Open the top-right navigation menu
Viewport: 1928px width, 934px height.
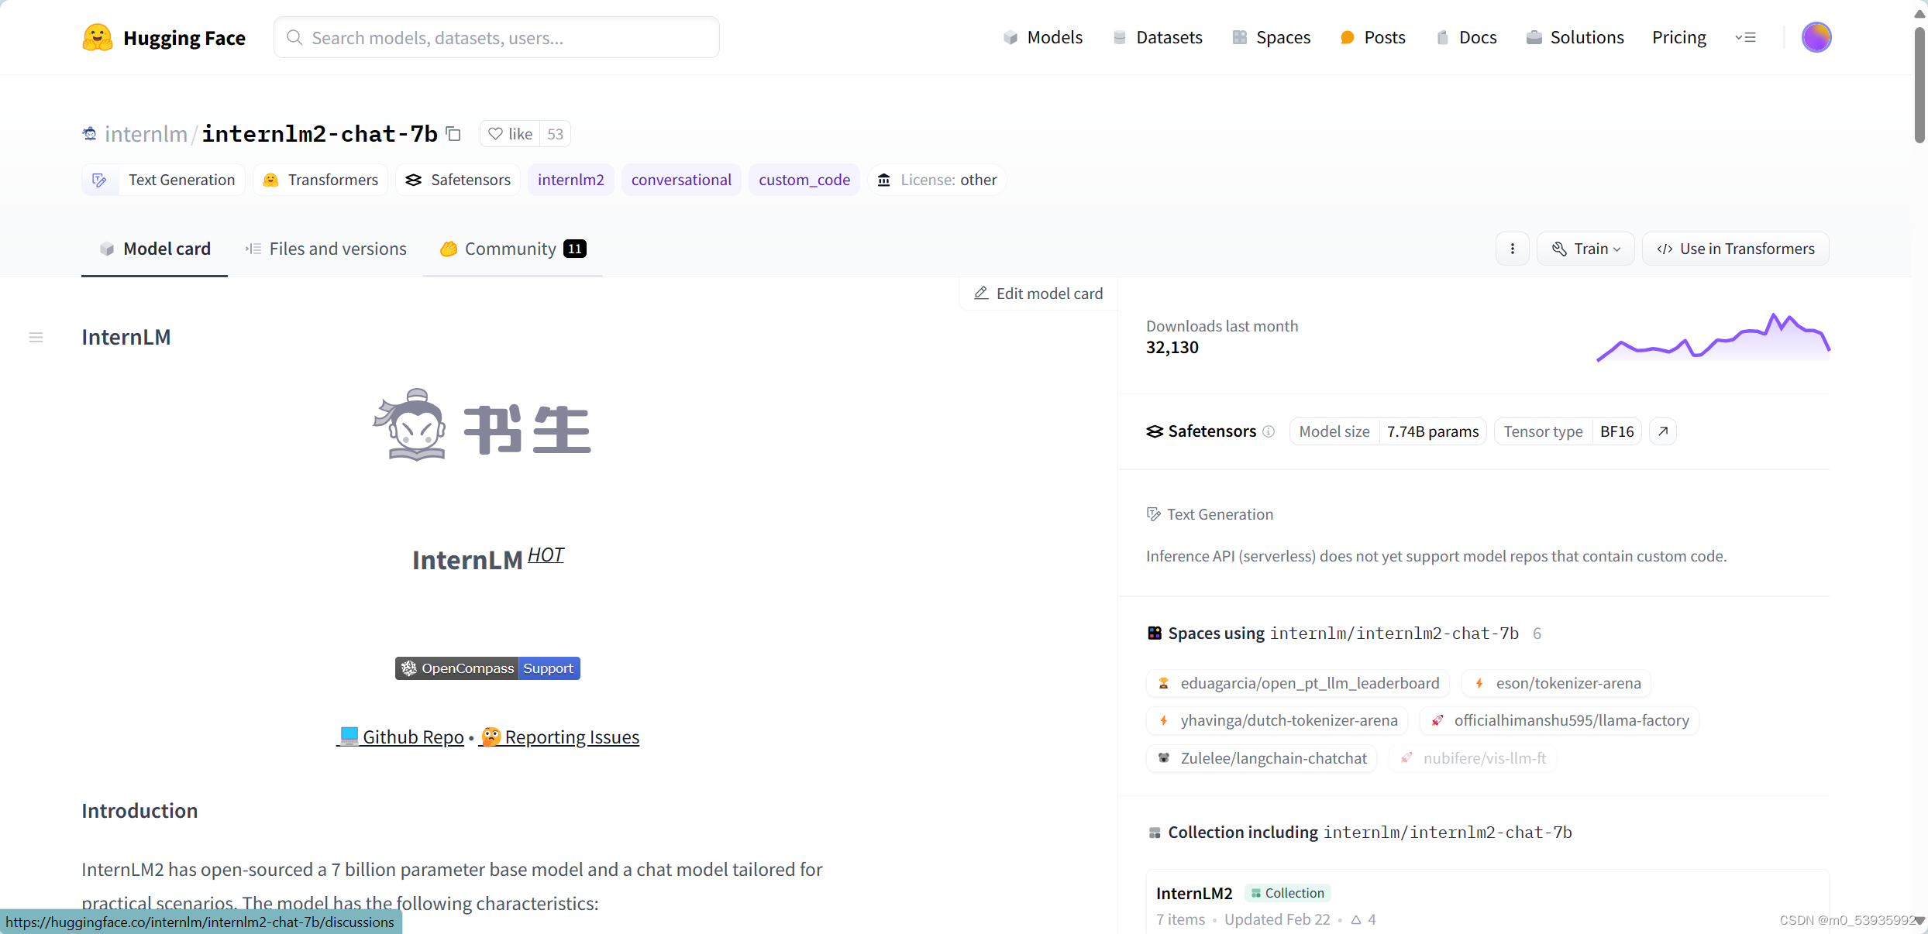point(1747,36)
